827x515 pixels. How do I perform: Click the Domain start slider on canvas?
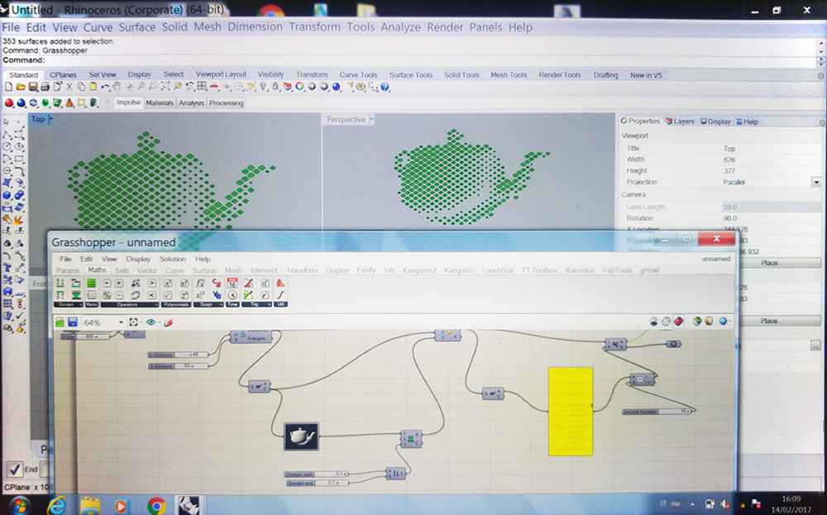(317, 474)
